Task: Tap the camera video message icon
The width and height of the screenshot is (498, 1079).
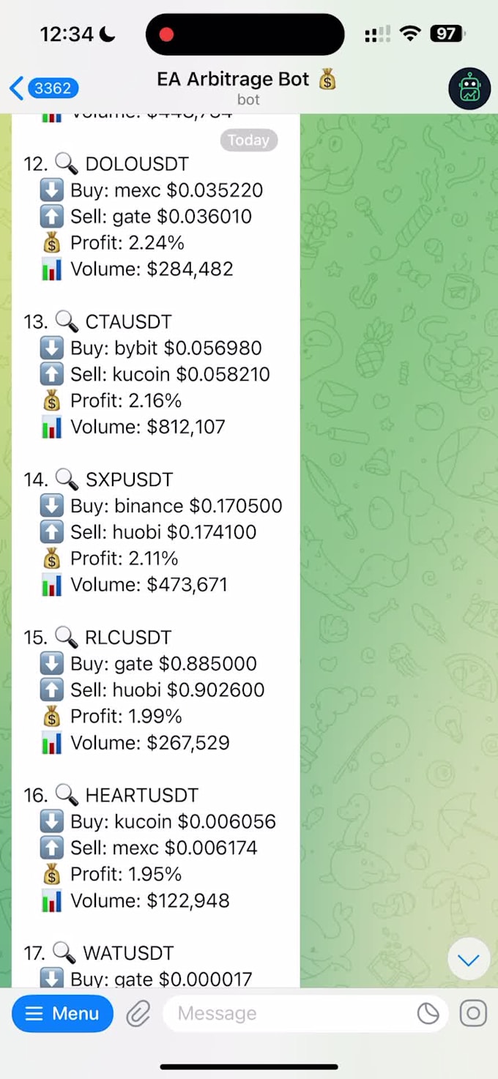Action: tap(473, 1013)
